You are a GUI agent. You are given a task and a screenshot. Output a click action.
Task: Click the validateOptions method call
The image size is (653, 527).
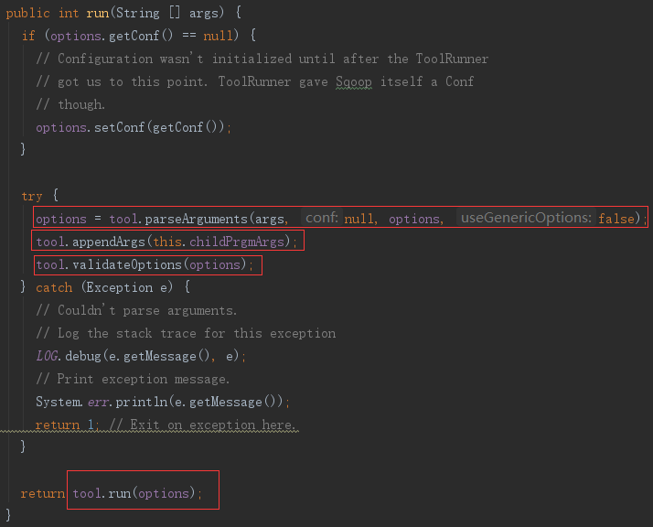pyautogui.click(x=127, y=264)
